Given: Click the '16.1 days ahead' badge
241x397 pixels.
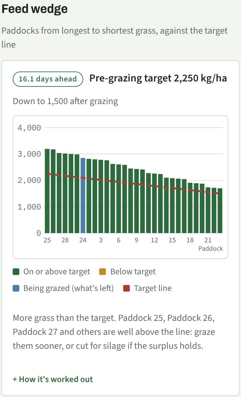Looking at the screenshot, I should (48, 79).
